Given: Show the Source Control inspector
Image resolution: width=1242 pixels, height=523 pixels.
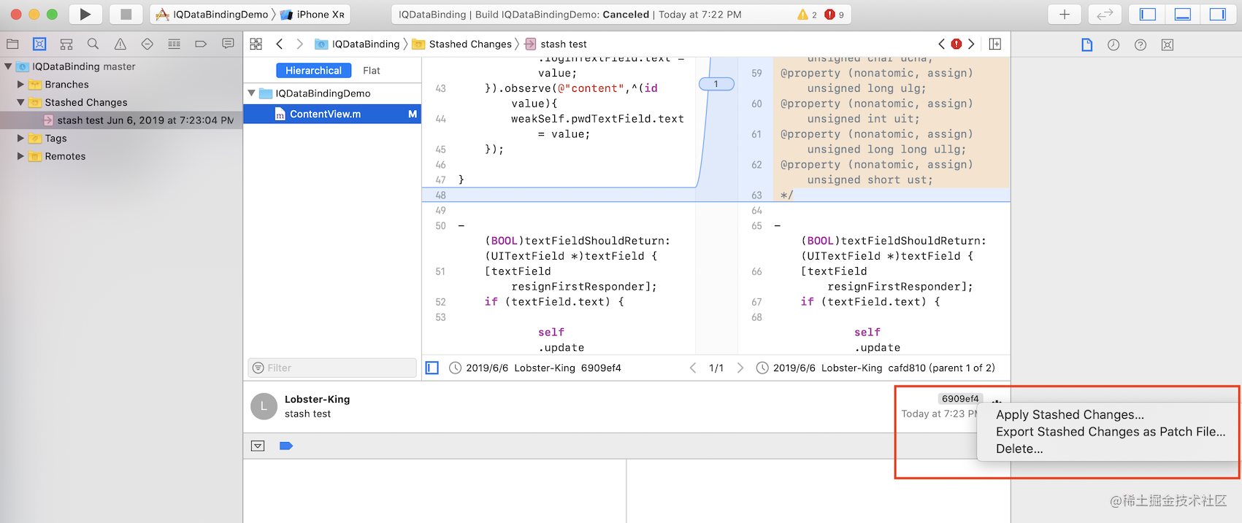Looking at the screenshot, I should 1168,44.
